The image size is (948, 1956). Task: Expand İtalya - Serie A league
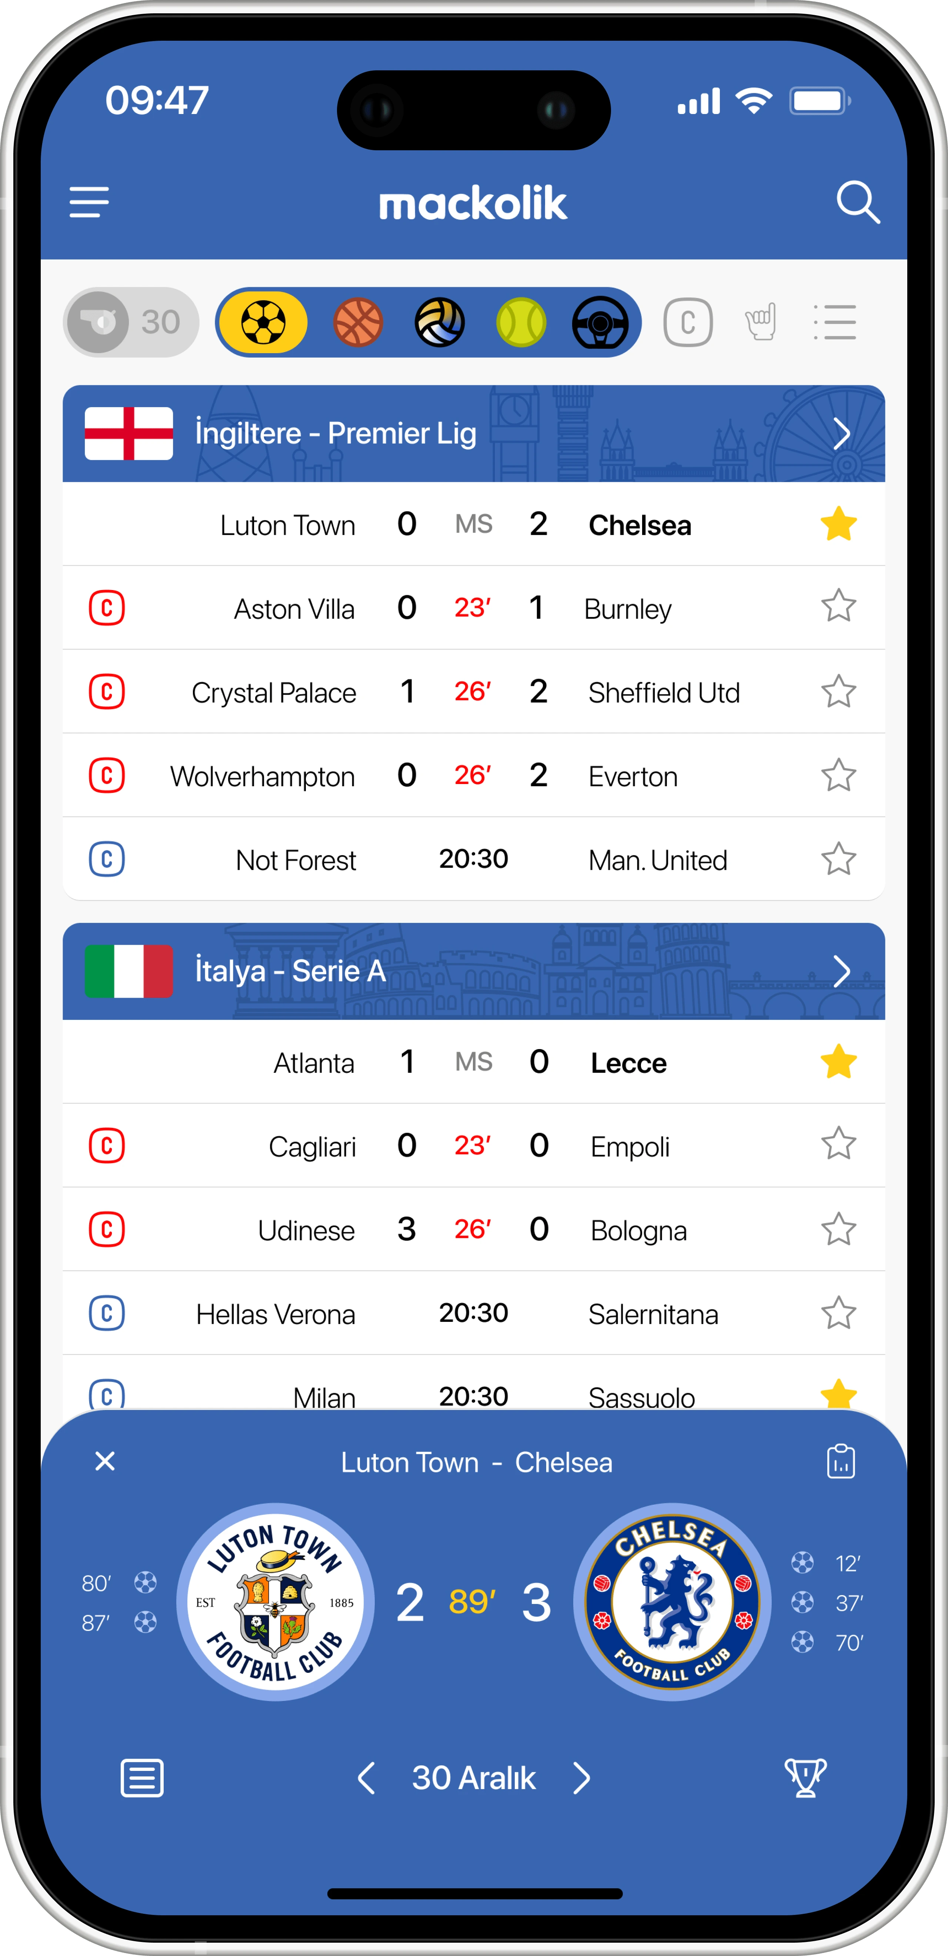[x=841, y=971]
